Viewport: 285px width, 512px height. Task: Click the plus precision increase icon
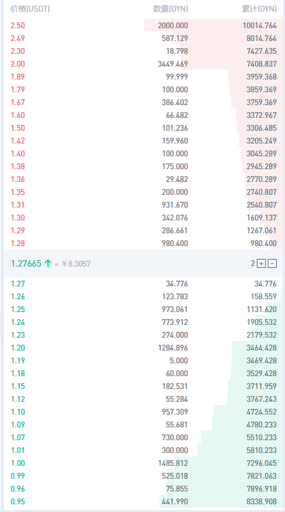click(x=261, y=263)
